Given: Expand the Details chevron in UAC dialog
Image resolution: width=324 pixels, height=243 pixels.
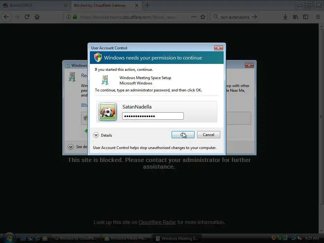Looking at the screenshot, I should pyautogui.click(x=96, y=135).
